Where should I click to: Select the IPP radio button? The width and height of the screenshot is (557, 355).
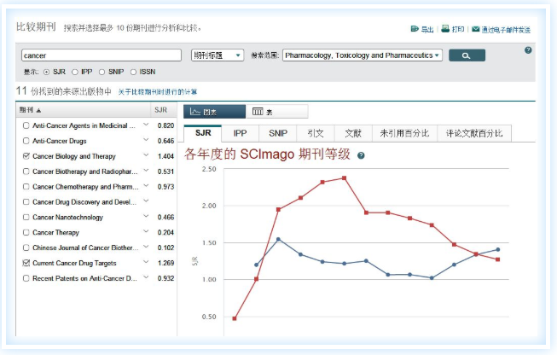click(74, 73)
